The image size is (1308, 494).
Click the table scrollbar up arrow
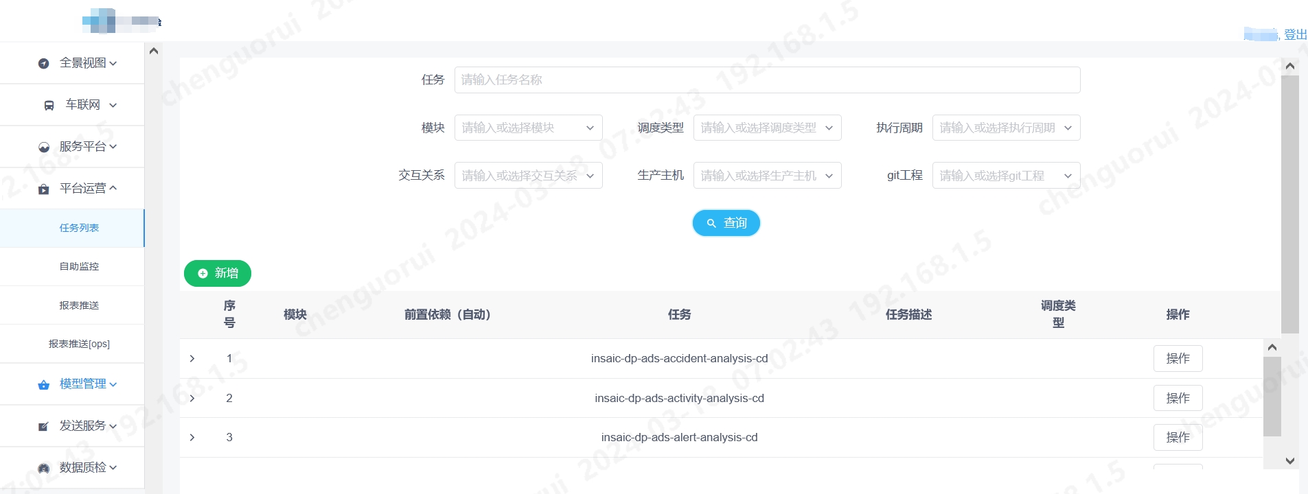(x=1272, y=347)
